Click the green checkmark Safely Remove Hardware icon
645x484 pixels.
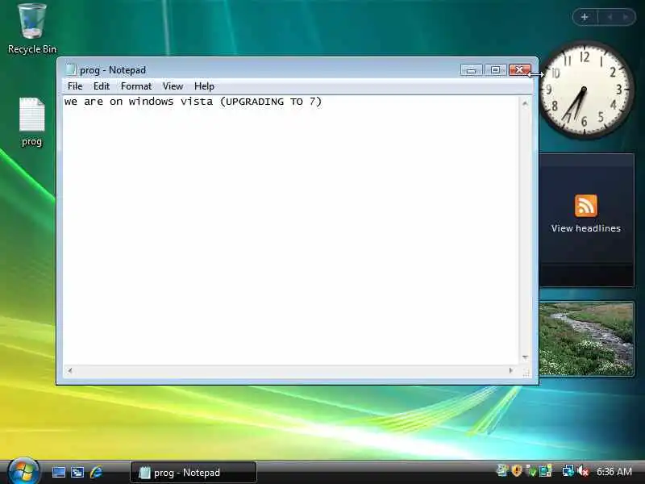point(532,470)
